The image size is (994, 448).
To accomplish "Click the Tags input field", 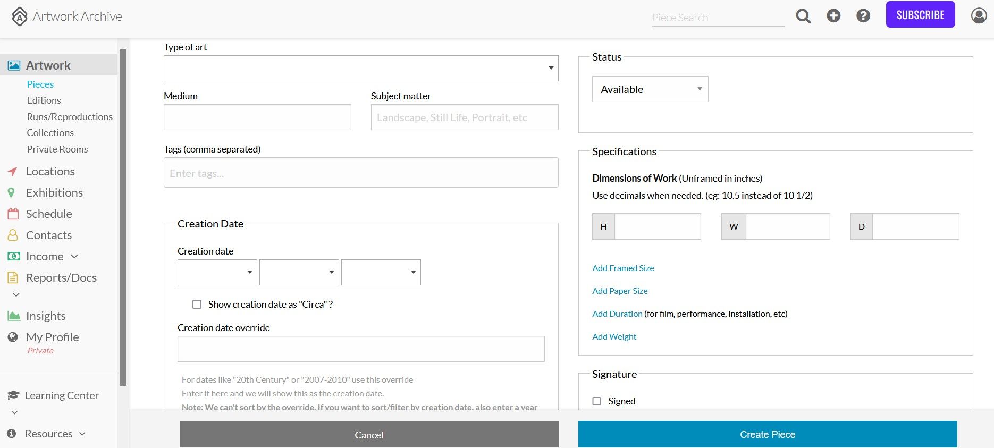I will (x=361, y=173).
